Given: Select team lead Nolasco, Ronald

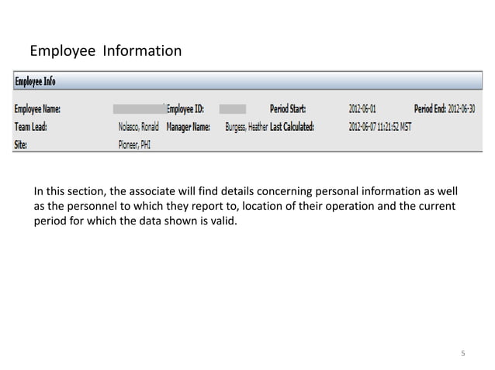Looking at the screenshot, I should click(x=139, y=127).
